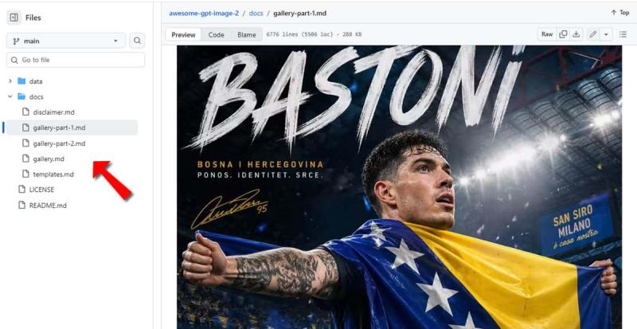
Task: Collapse the docs folder chevron
Action: pos(10,97)
